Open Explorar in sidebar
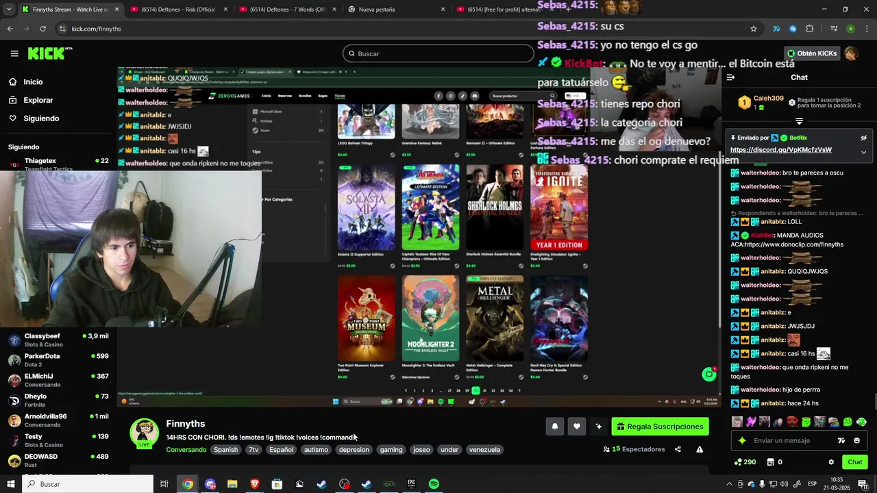The height and width of the screenshot is (493, 877). pyautogui.click(x=38, y=100)
